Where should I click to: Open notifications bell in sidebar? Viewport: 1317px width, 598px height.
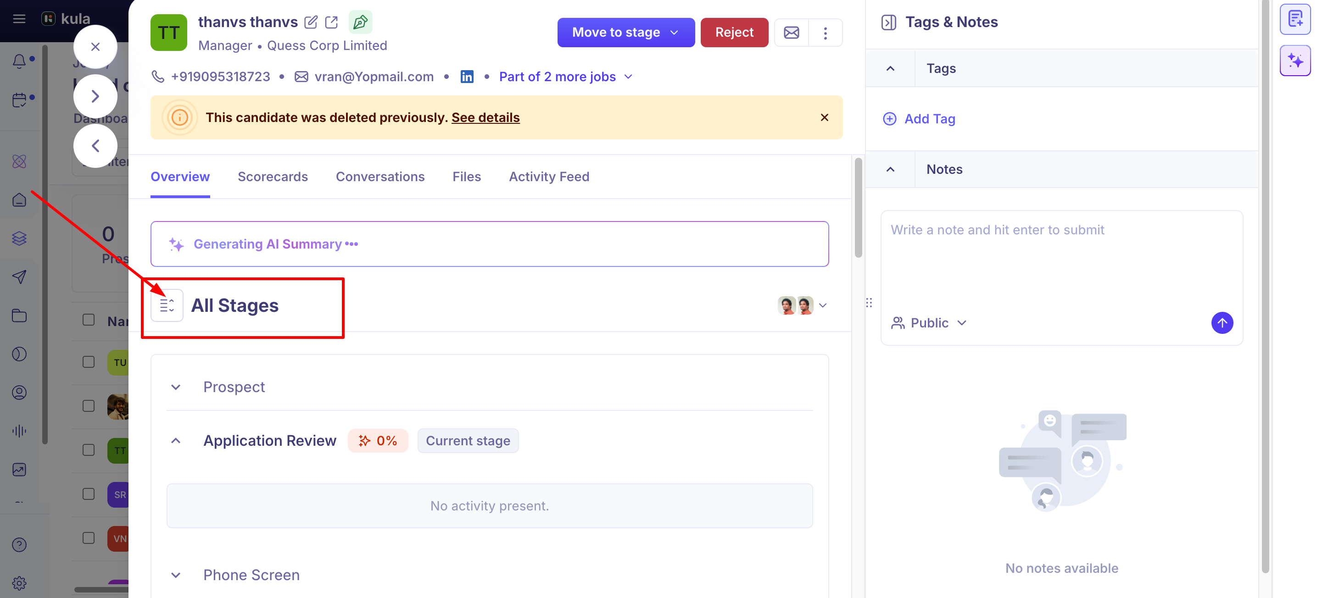click(x=19, y=61)
